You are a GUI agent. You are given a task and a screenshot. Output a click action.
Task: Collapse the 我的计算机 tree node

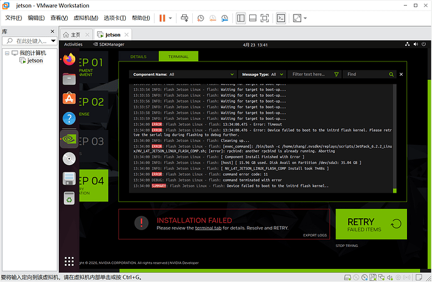pos(6,53)
